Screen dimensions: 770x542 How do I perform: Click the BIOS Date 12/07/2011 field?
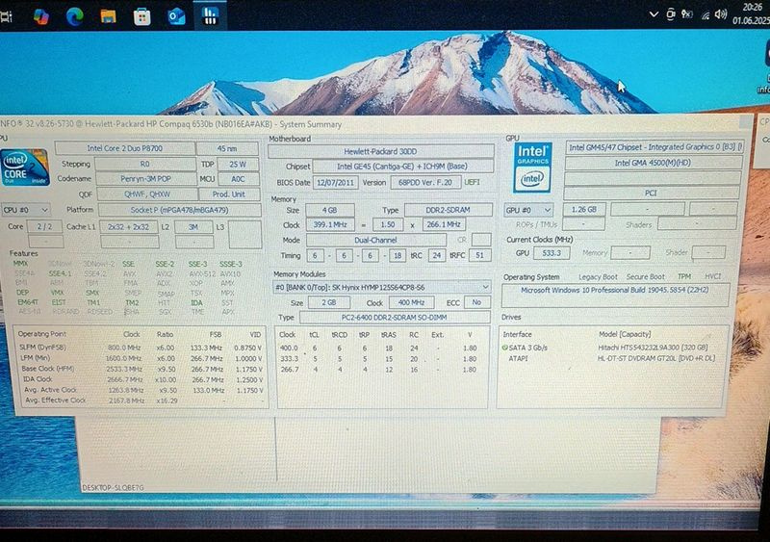coord(335,182)
